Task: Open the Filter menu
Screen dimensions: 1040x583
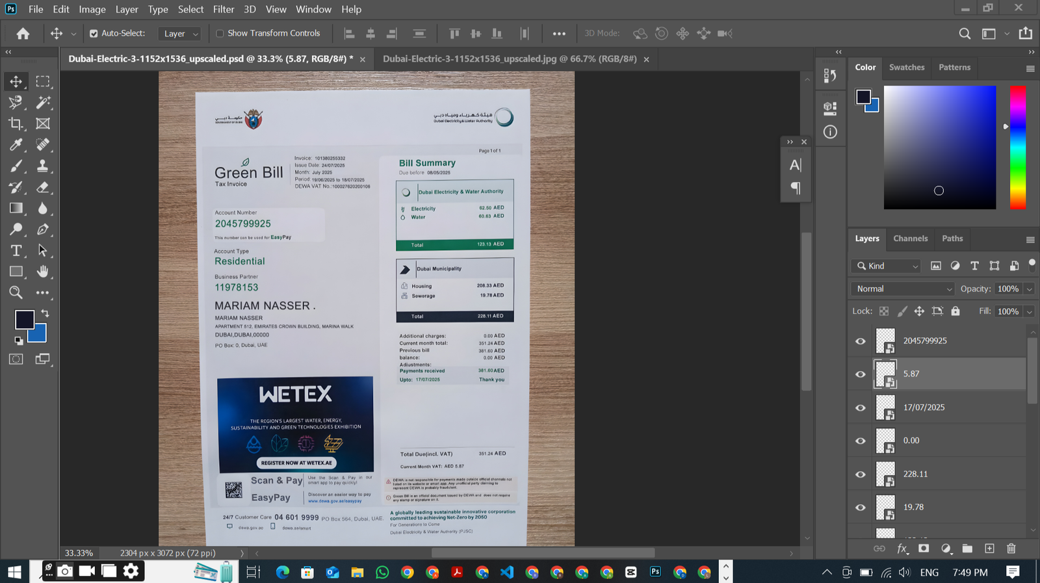Action: [x=223, y=9]
